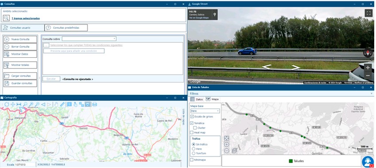Image resolution: width=376 pixels, height=168 pixels.
Task: Zoom in Street View with plus button
Action: pos(368,67)
